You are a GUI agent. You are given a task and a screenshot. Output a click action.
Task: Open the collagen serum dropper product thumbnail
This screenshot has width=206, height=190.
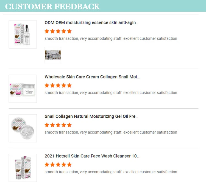[23, 35]
